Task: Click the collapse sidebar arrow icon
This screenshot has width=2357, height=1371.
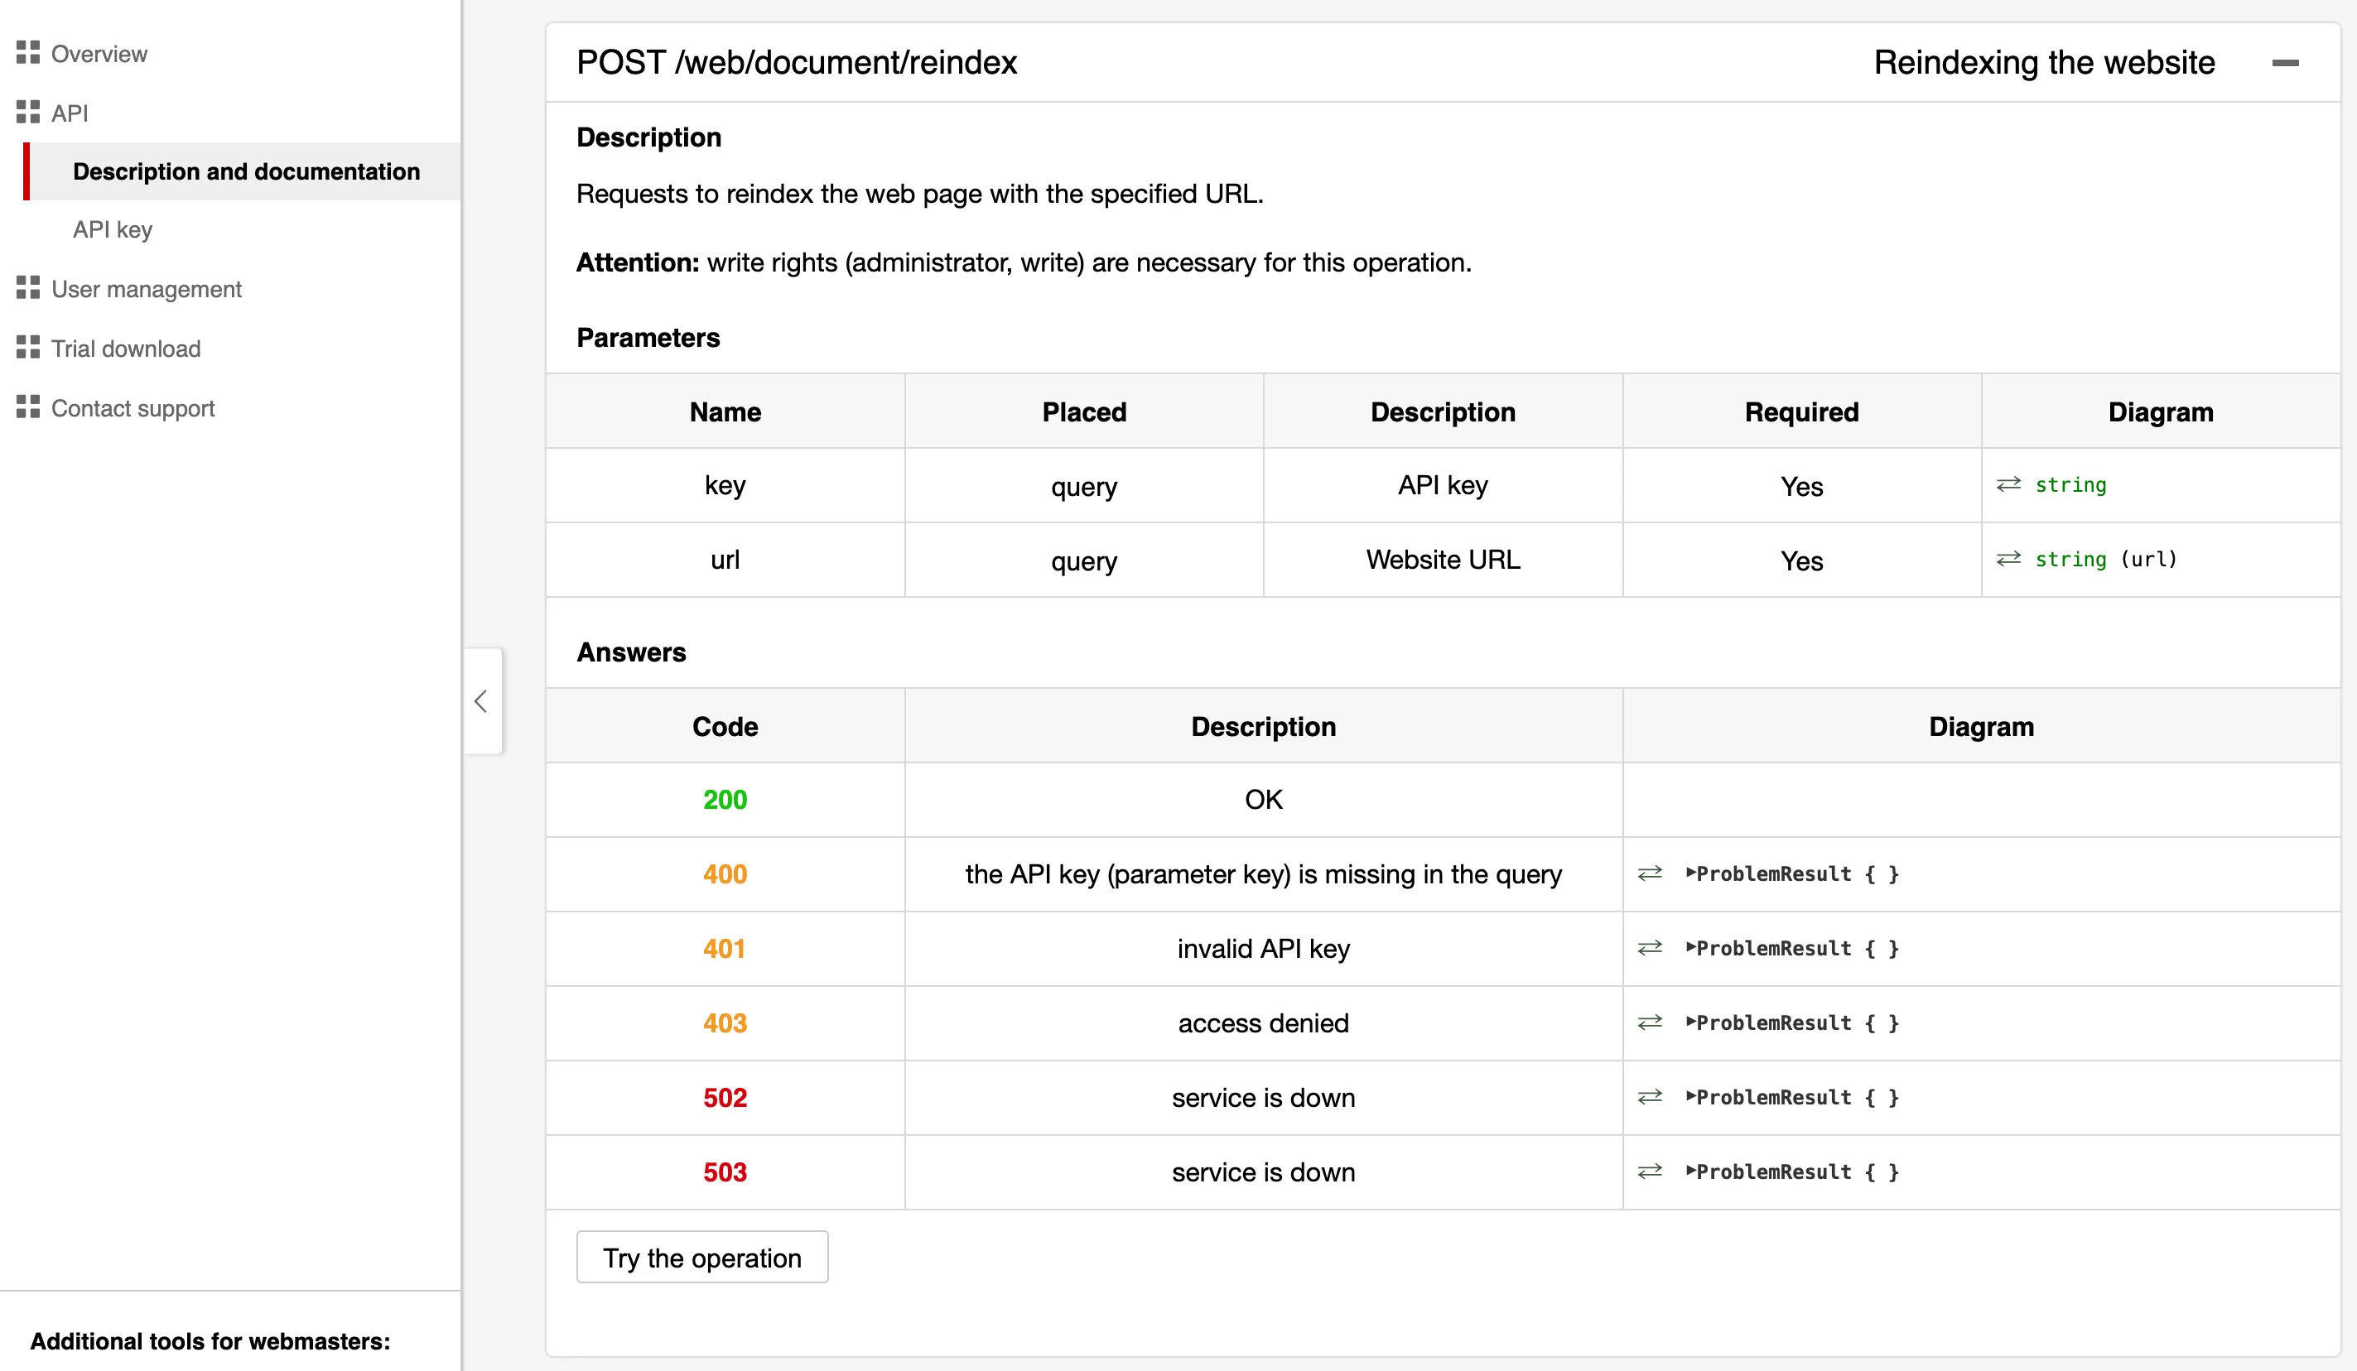Action: point(481,700)
